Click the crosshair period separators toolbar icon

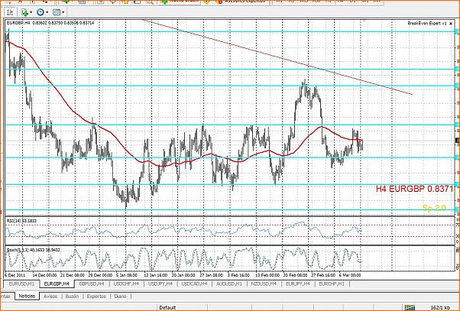pos(10,12)
